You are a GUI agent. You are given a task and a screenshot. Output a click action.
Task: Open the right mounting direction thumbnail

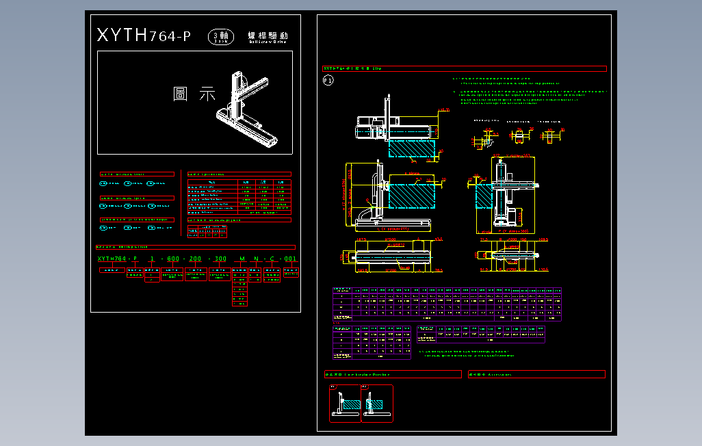coord(378,404)
